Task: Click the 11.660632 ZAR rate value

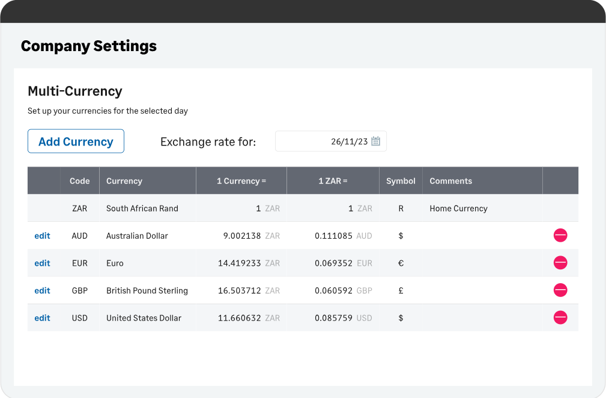Action: [x=249, y=318]
